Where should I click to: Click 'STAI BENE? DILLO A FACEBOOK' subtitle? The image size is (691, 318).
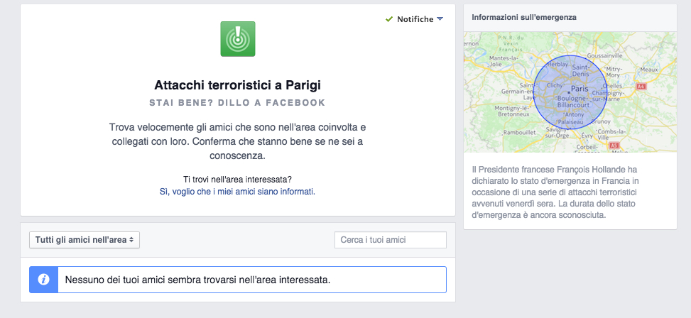pos(237,103)
